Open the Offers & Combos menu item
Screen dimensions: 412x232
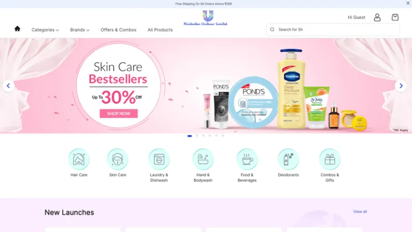pos(119,30)
